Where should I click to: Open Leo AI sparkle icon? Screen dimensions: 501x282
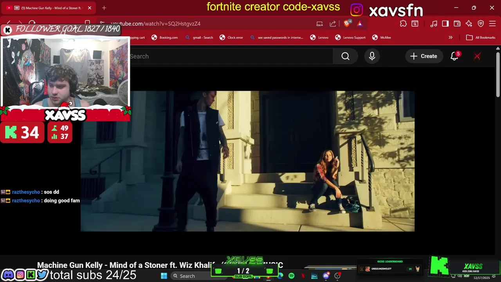tap(469, 23)
